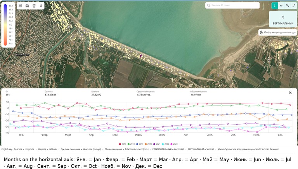Select the first map toolbar icon
This screenshot has width=298, height=169.
click(x=20, y=6)
